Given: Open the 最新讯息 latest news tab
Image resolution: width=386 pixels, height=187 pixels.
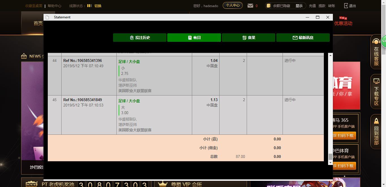Looking at the screenshot, I should coord(303,38).
